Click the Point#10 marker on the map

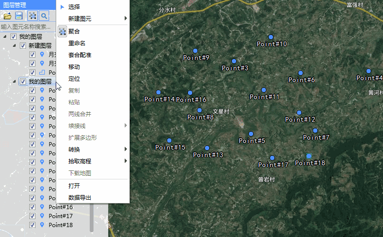(271, 37)
